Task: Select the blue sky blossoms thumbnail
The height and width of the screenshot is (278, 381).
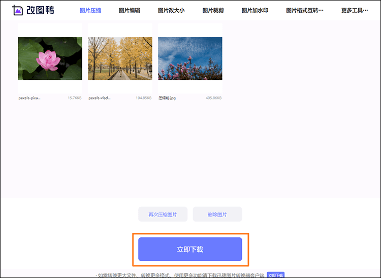Action: click(190, 58)
